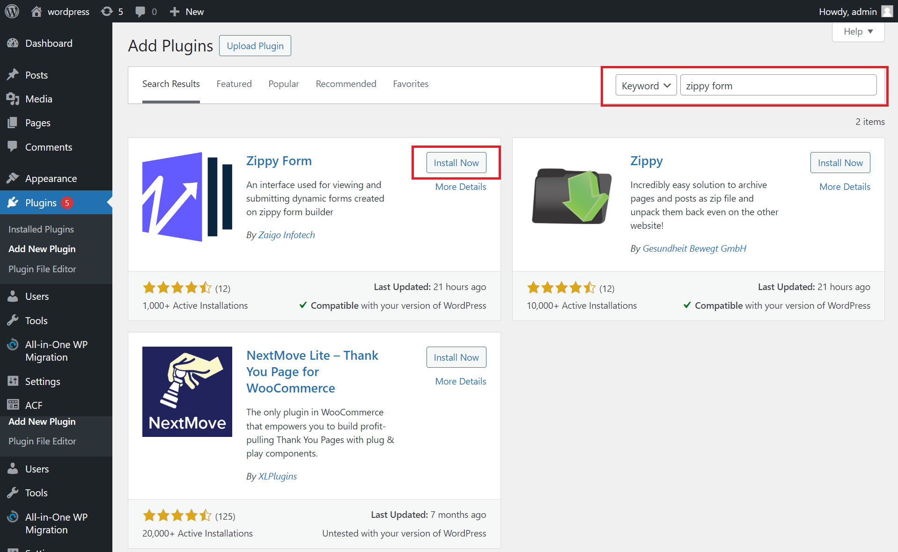898x552 pixels.
Task: Open the New content dropdown
Action: point(187,11)
